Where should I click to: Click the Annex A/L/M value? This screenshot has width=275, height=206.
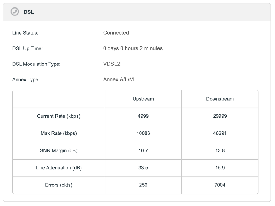point(118,80)
